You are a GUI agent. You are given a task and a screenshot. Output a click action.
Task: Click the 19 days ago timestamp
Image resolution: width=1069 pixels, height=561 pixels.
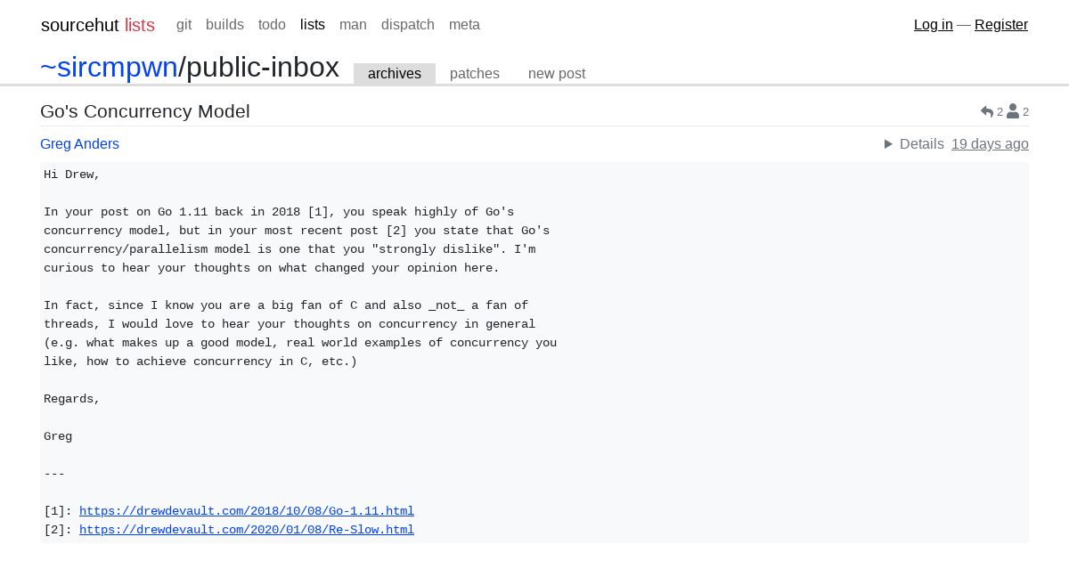(x=990, y=144)
